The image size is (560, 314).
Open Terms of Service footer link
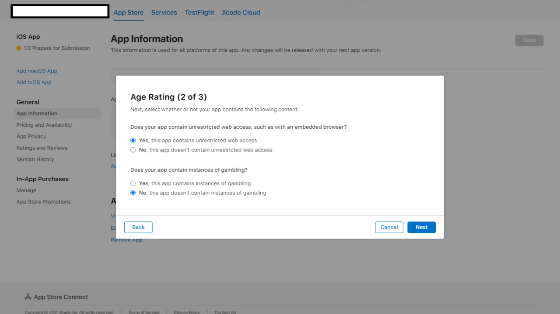click(x=144, y=312)
